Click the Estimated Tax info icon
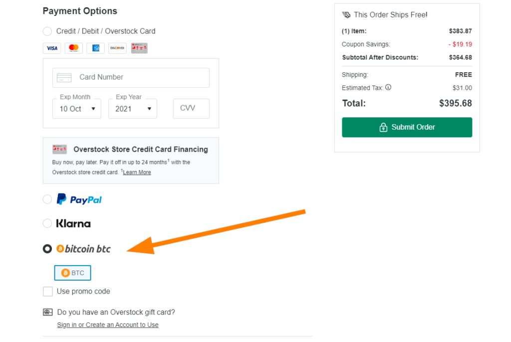511x342 pixels. click(388, 87)
